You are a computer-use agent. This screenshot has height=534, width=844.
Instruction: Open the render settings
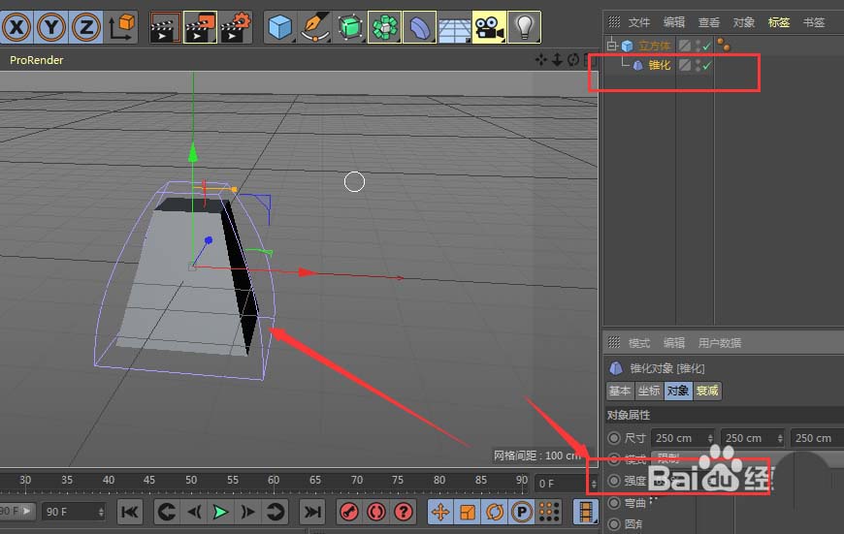(236, 27)
